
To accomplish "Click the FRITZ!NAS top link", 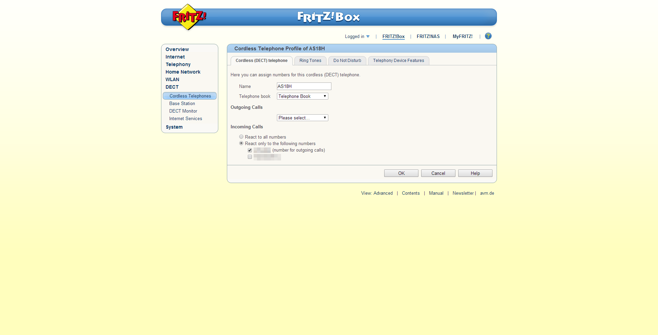I will [x=428, y=36].
